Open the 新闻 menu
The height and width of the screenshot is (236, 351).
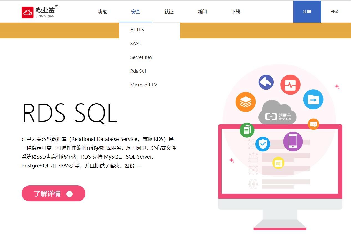(202, 12)
